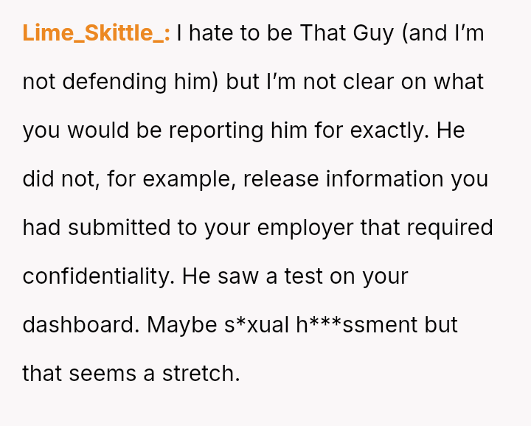The height and width of the screenshot is (426, 531).
Task: Click the Lime_Skittle_ username
Action: pyautogui.click(x=96, y=33)
